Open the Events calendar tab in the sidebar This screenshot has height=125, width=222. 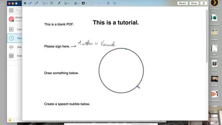point(15,56)
